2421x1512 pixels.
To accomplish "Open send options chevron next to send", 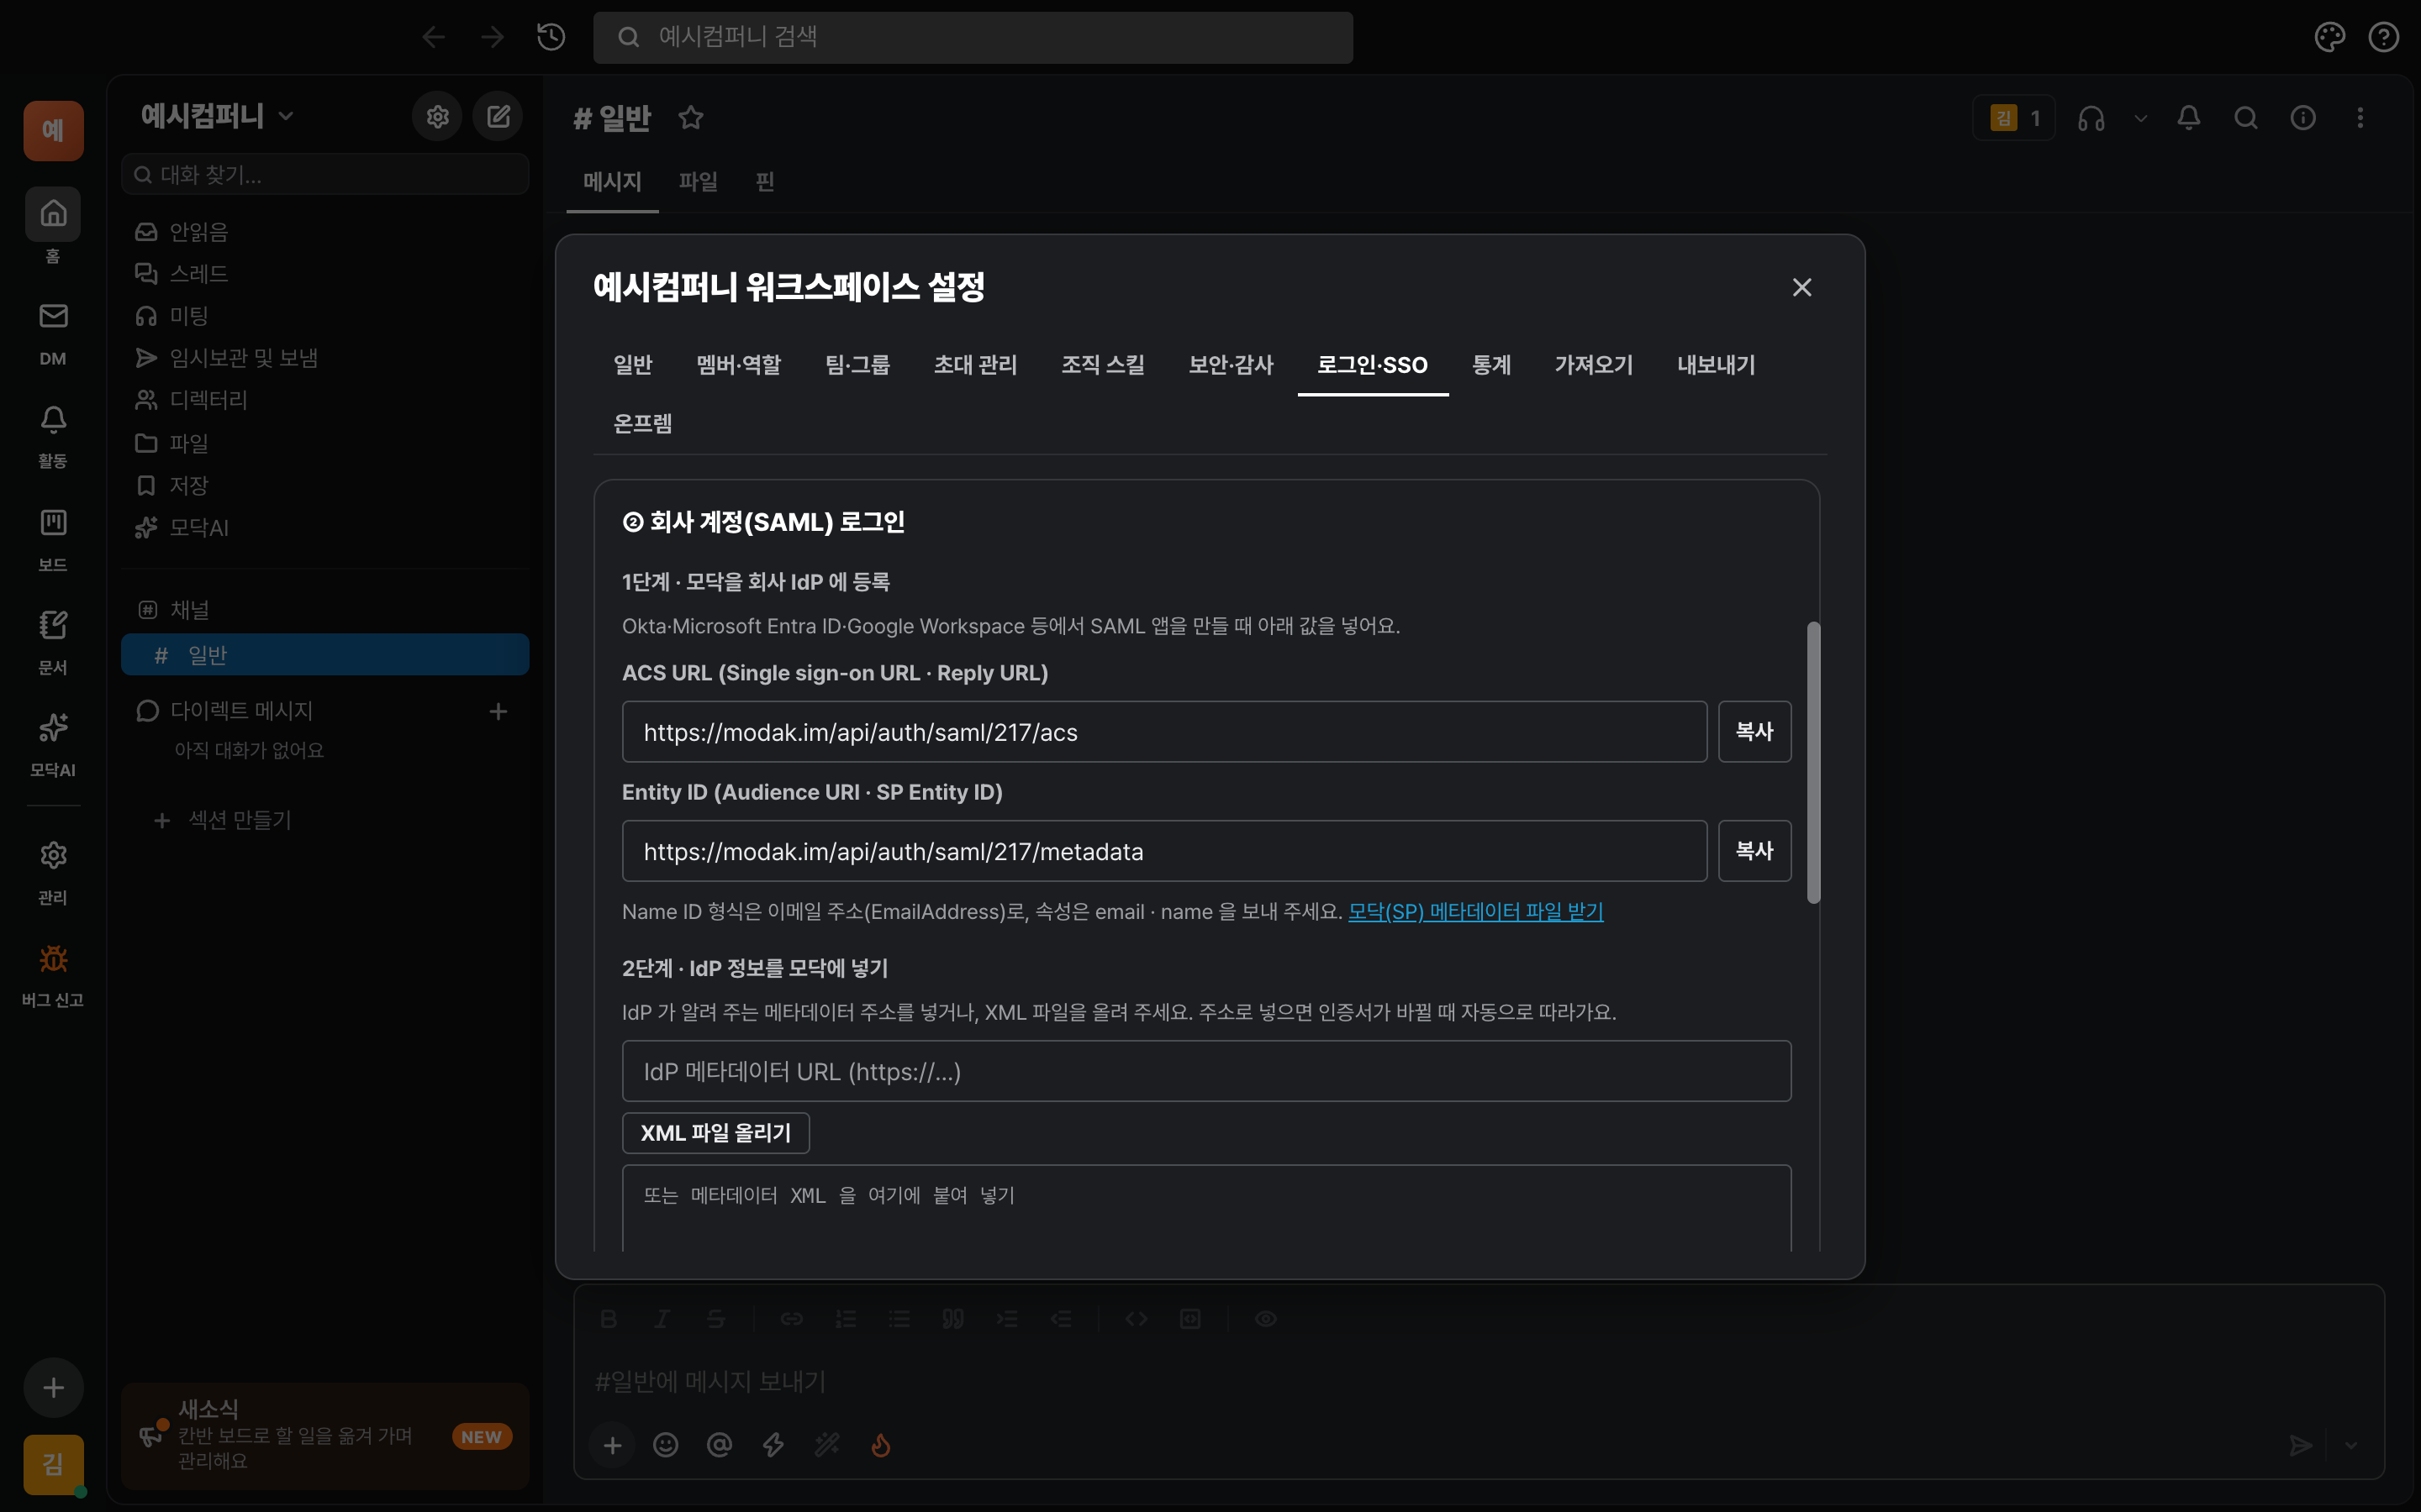I will [x=2351, y=1445].
